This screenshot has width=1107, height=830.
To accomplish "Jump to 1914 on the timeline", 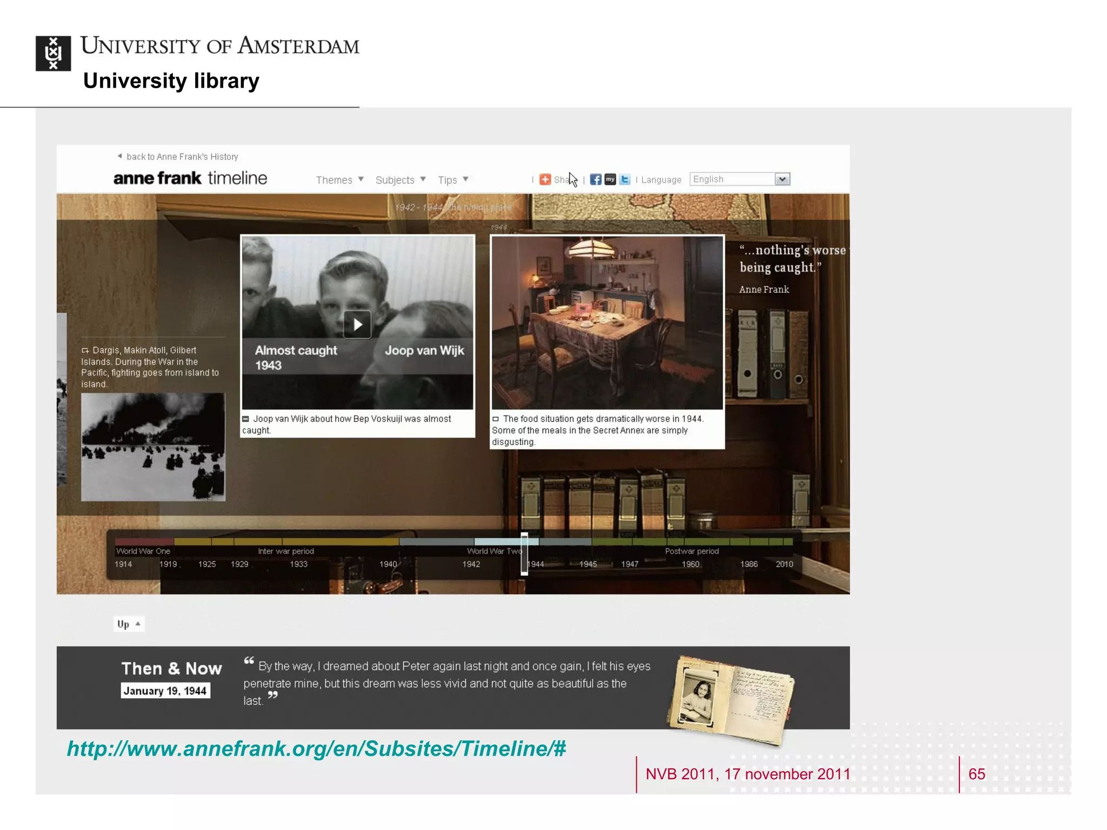I will coord(123,564).
